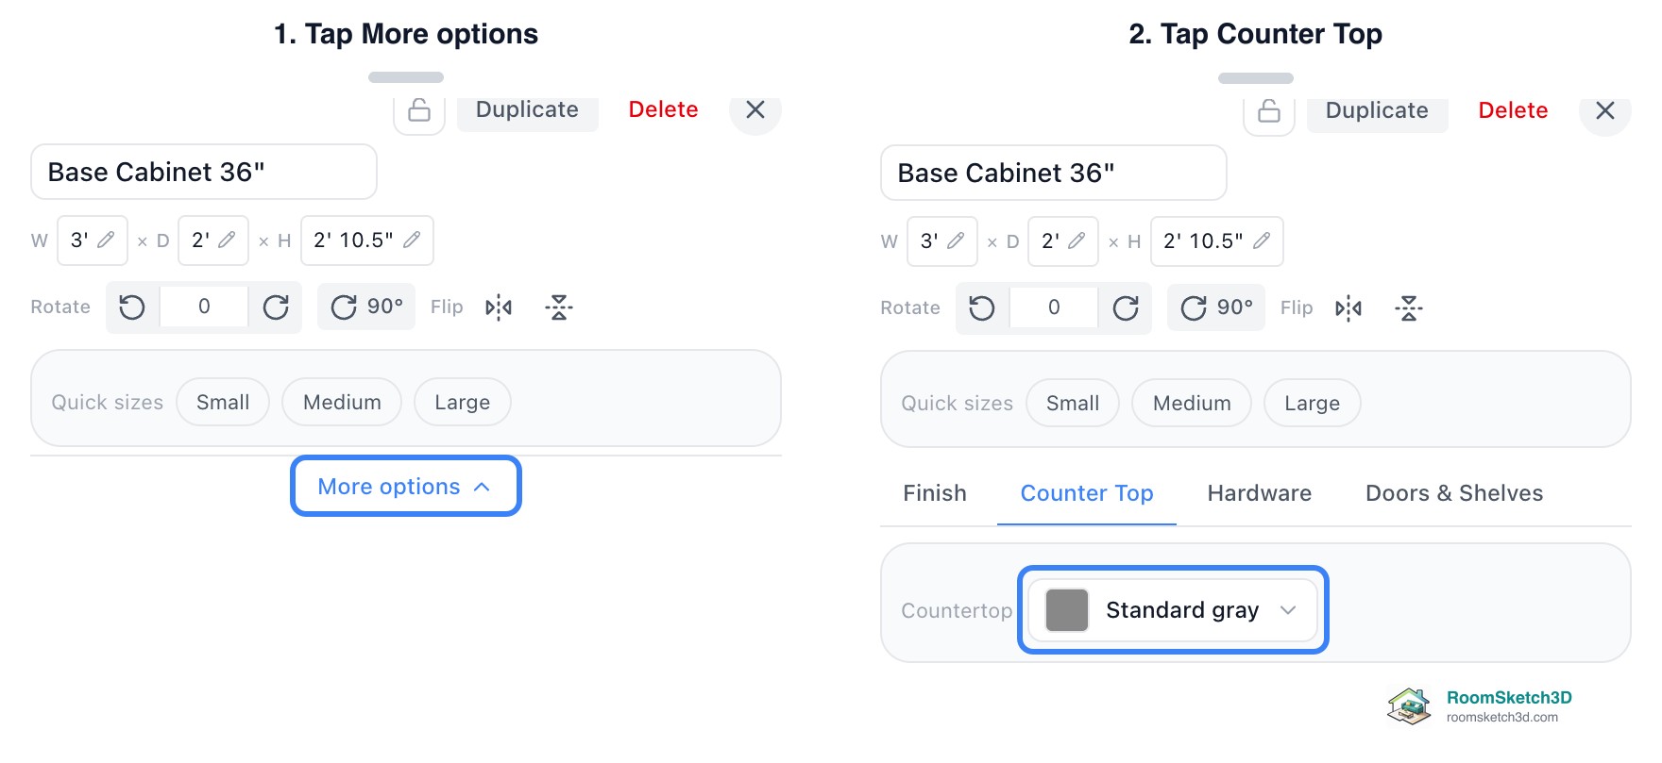Edit depth pencil icon in the left panel
This screenshot has width=1662, height=763.
227,240
